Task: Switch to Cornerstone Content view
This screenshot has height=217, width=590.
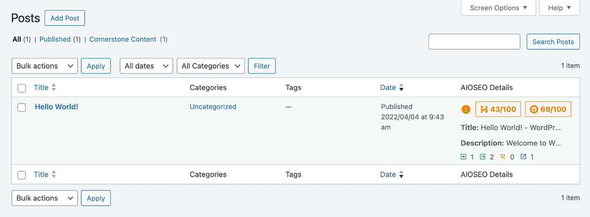Action: click(x=123, y=39)
